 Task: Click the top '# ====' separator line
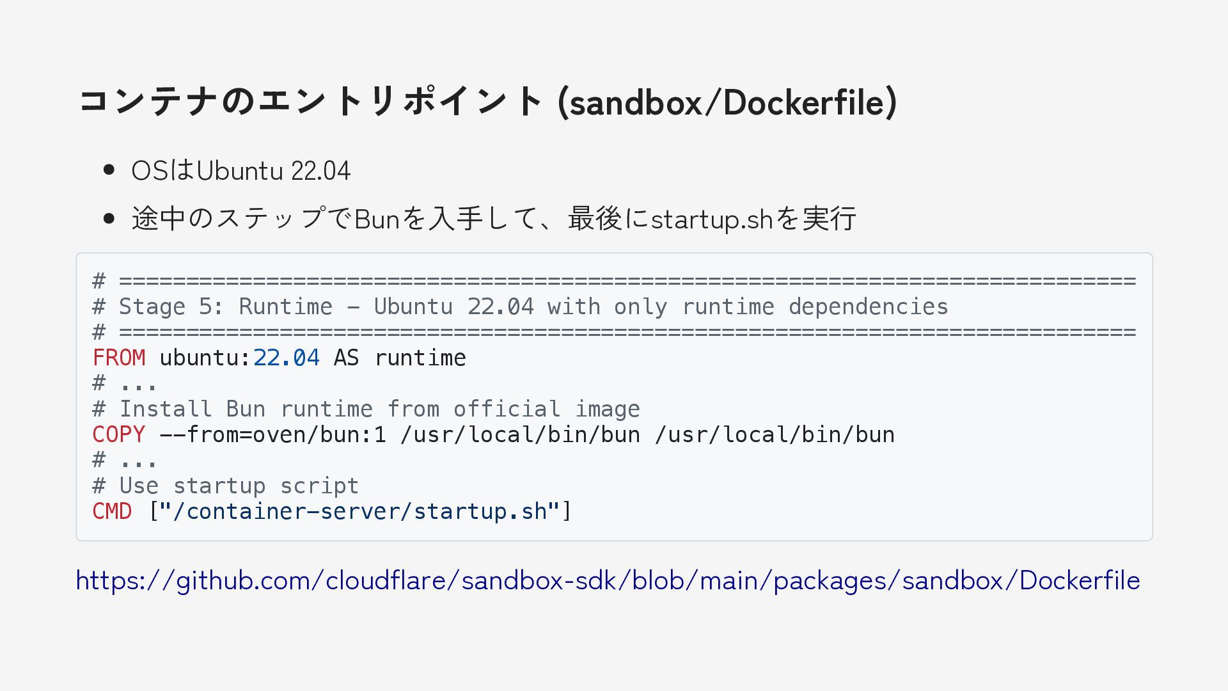click(614, 281)
